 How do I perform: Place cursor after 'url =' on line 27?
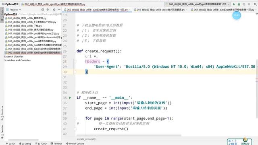click(x=97, y=56)
